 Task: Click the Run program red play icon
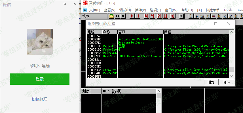(x=132, y=16)
